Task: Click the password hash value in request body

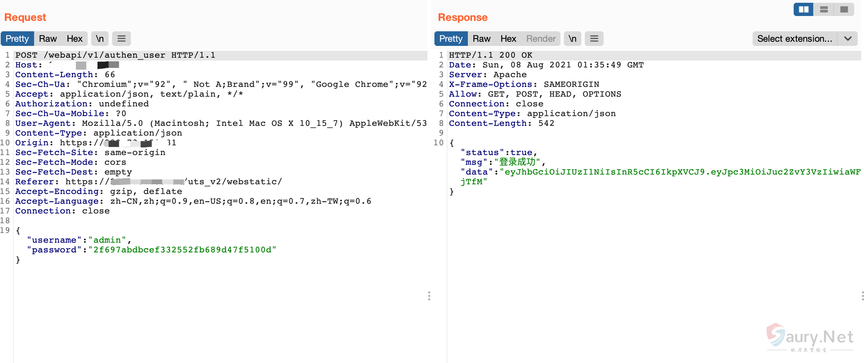Action: [x=182, y=250]
